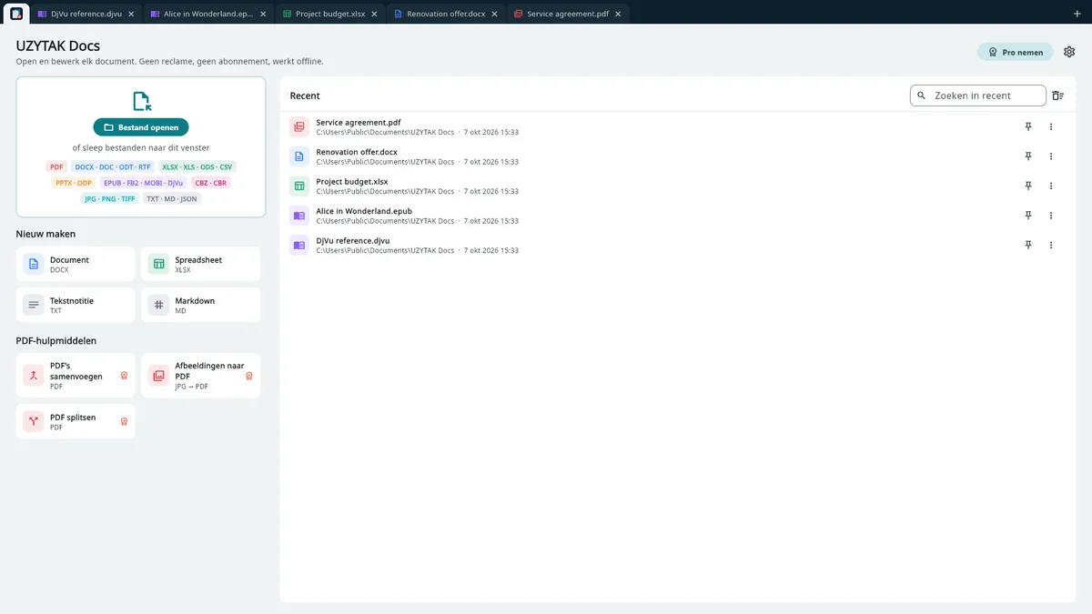
Task: Click the open-file document icon in drop zone
Action: [x=141, y=101]
